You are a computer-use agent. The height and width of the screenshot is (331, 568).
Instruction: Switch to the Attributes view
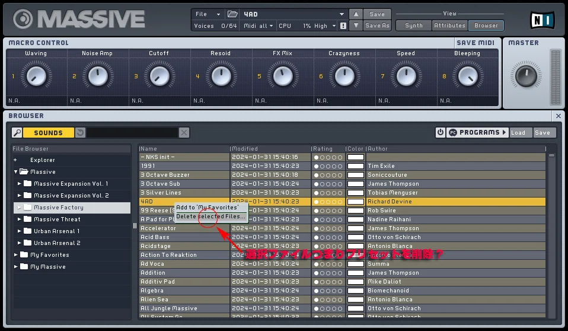(449, 26)
